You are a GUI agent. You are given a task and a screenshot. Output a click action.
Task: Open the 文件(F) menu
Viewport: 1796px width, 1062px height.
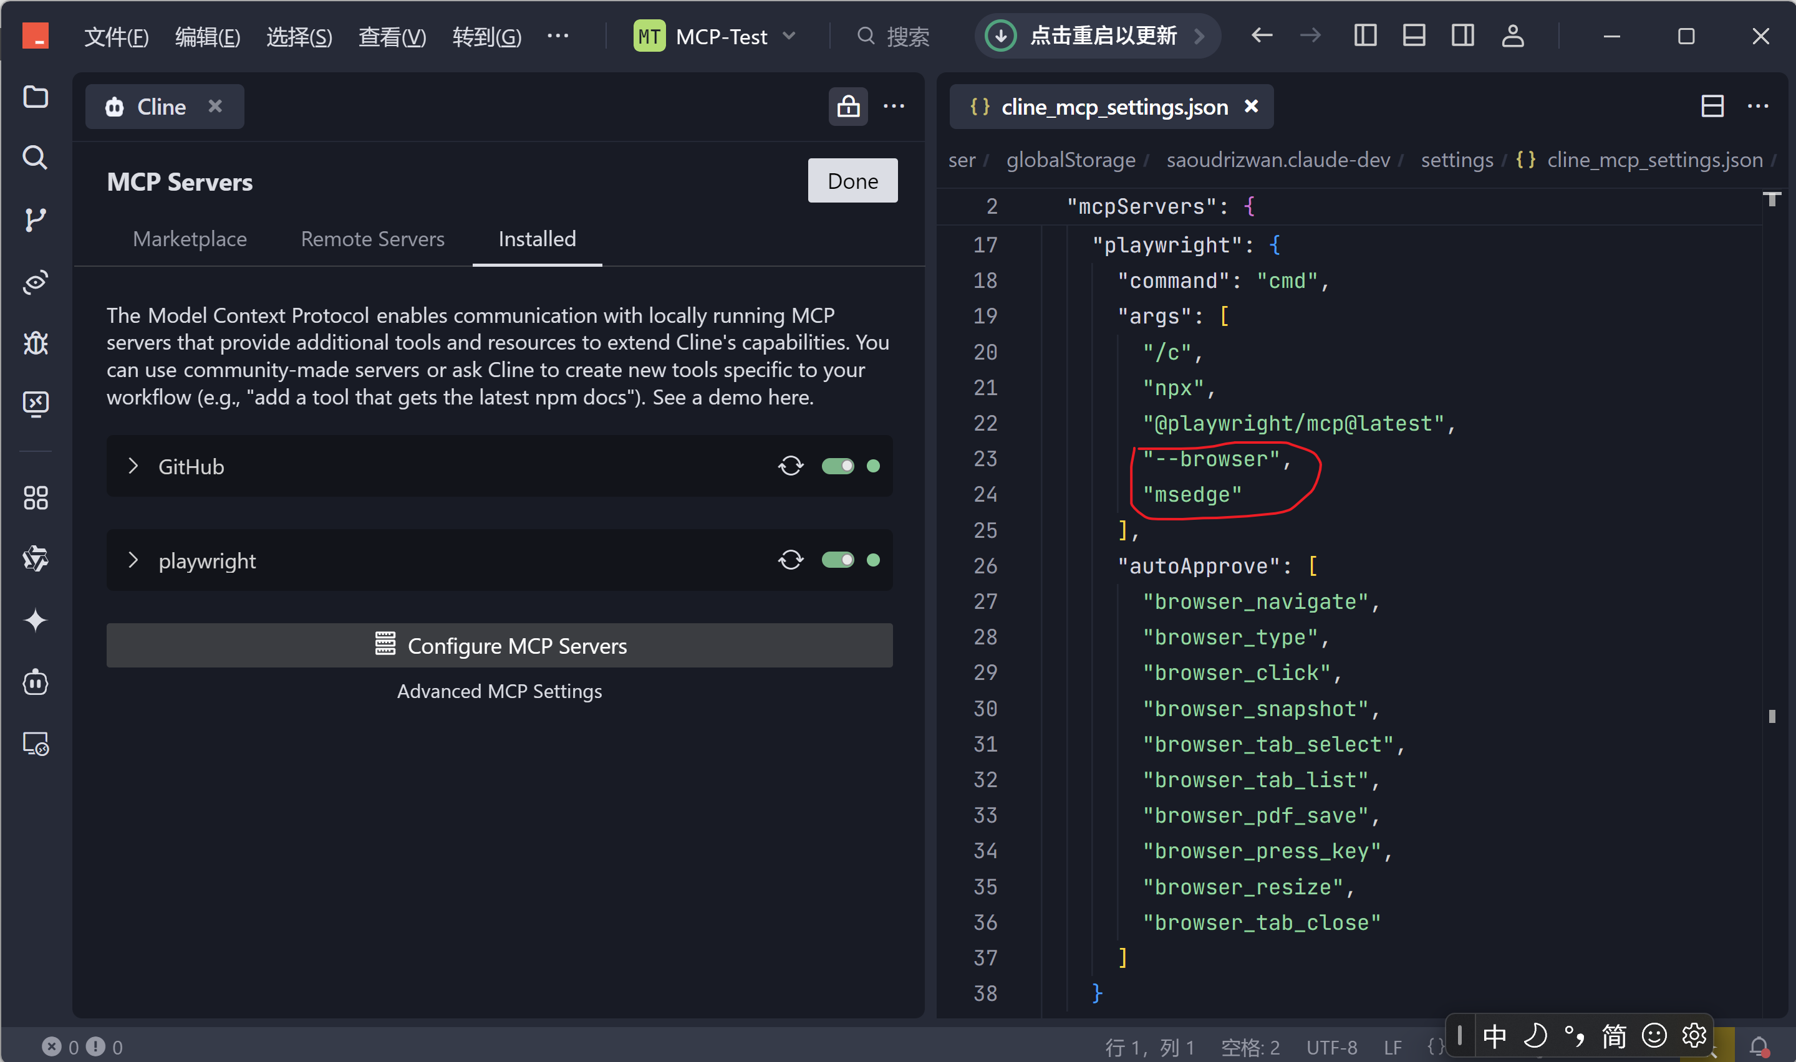tap(116, 36)
